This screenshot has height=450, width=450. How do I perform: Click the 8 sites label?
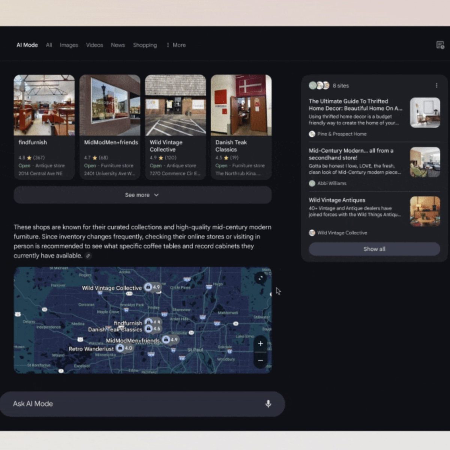pyautogui.click(x=341, y=85)
